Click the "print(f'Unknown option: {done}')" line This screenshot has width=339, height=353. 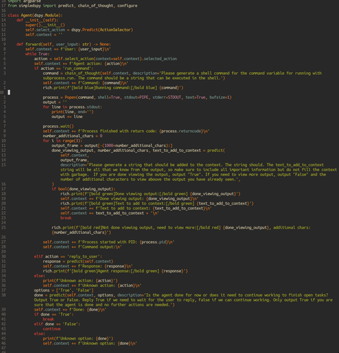point(78,339)
